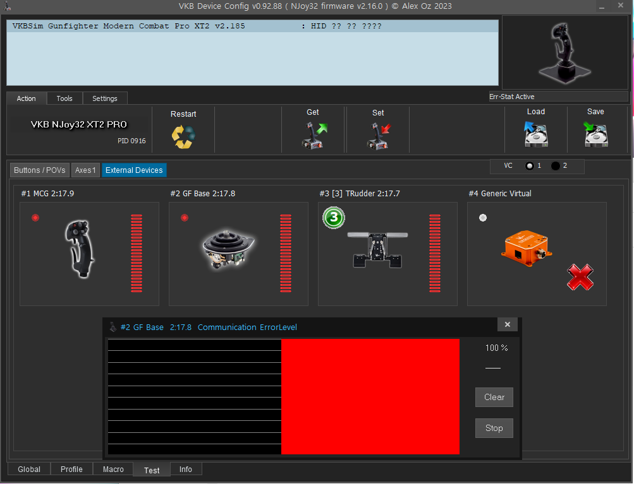Click the 'PID 0916' text
This screenshot has width=634, height=484.
131,141
